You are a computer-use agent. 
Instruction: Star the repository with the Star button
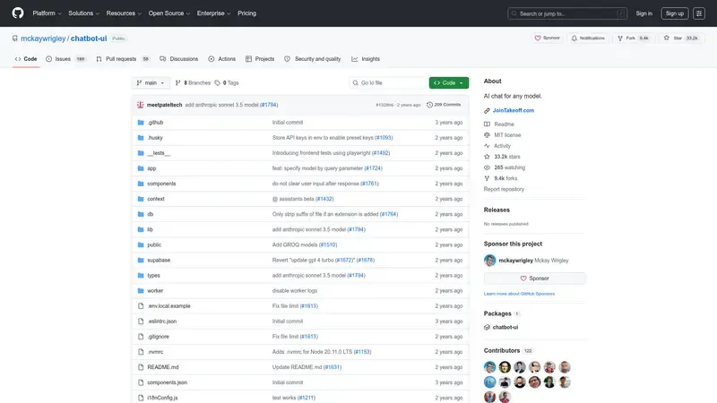coord(680,38)
